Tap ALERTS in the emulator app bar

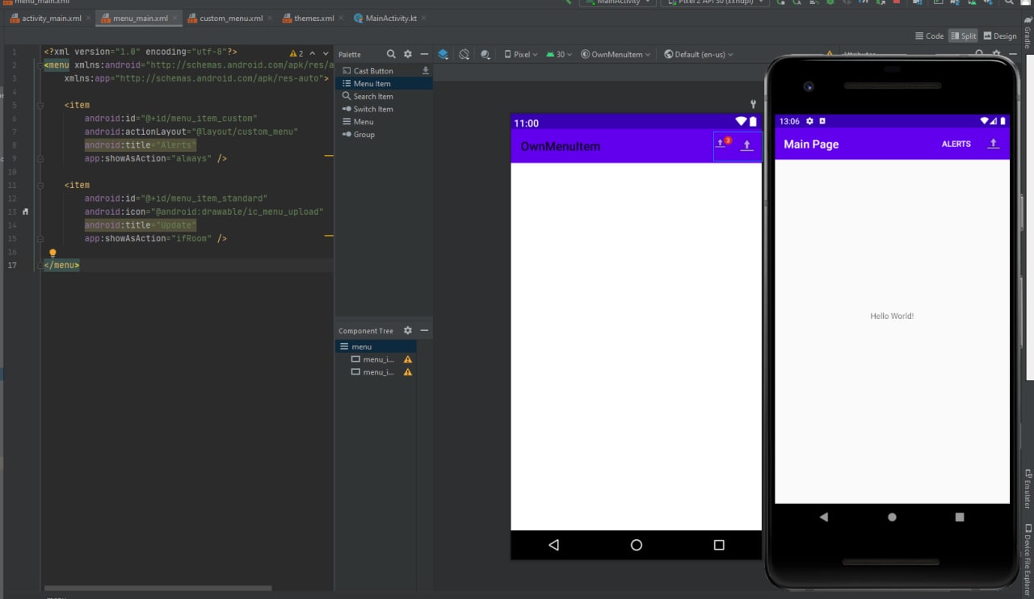(956, 144)
